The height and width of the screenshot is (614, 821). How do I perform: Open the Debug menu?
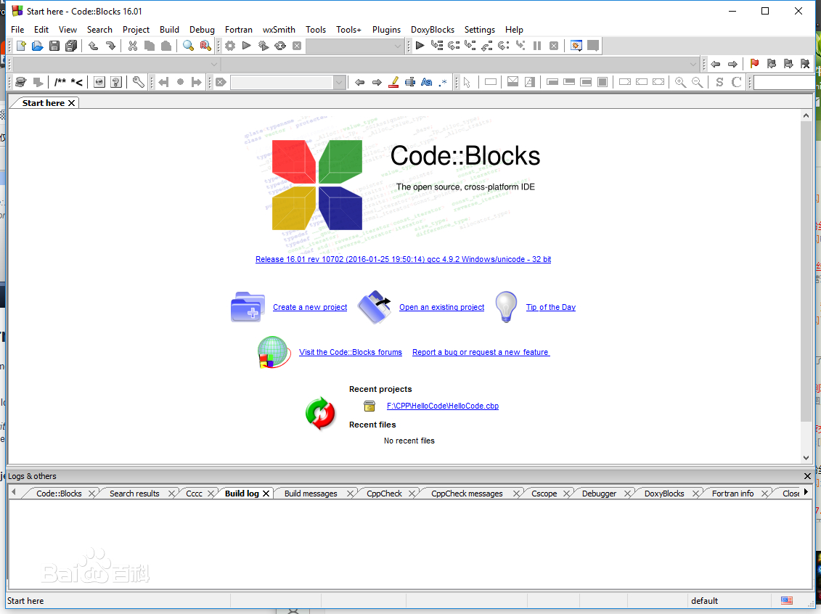(x=202, y=30)
